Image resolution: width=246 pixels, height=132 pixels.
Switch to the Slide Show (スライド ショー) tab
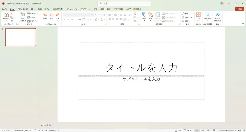pos(85,9)
